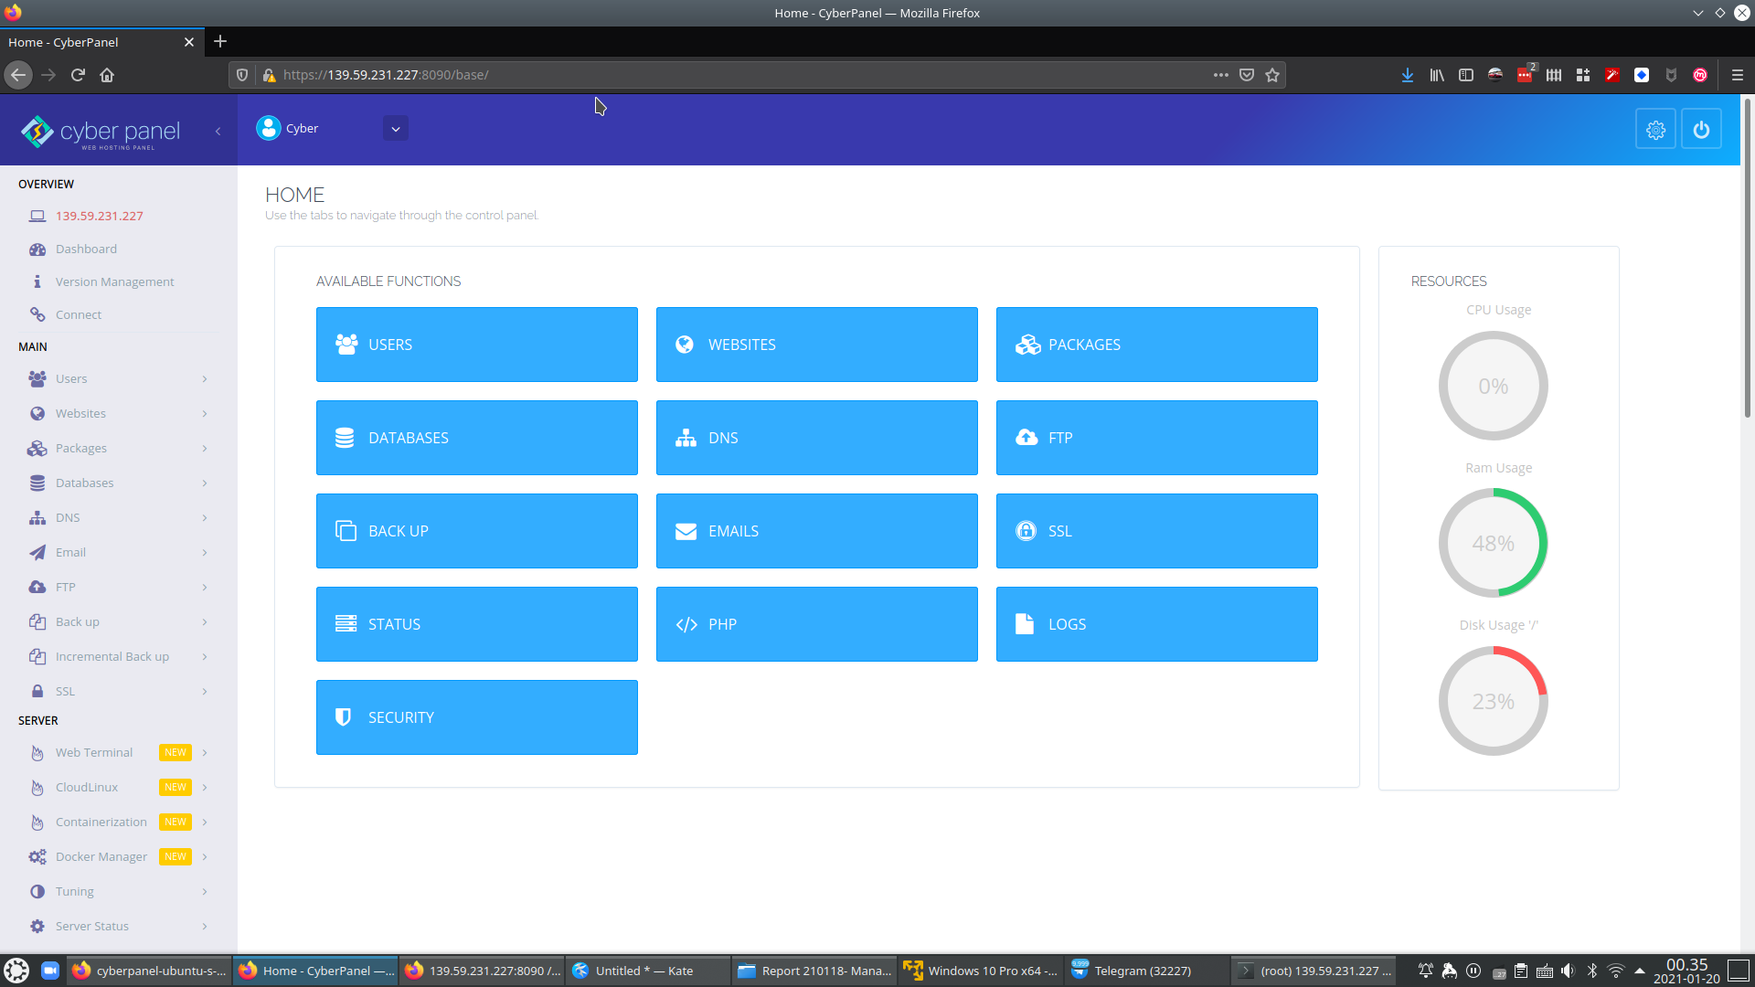Viewport: 1755px width, 987px height.
Task: Expand the Websites sidebar menu
Action: [x=119, y=413]
